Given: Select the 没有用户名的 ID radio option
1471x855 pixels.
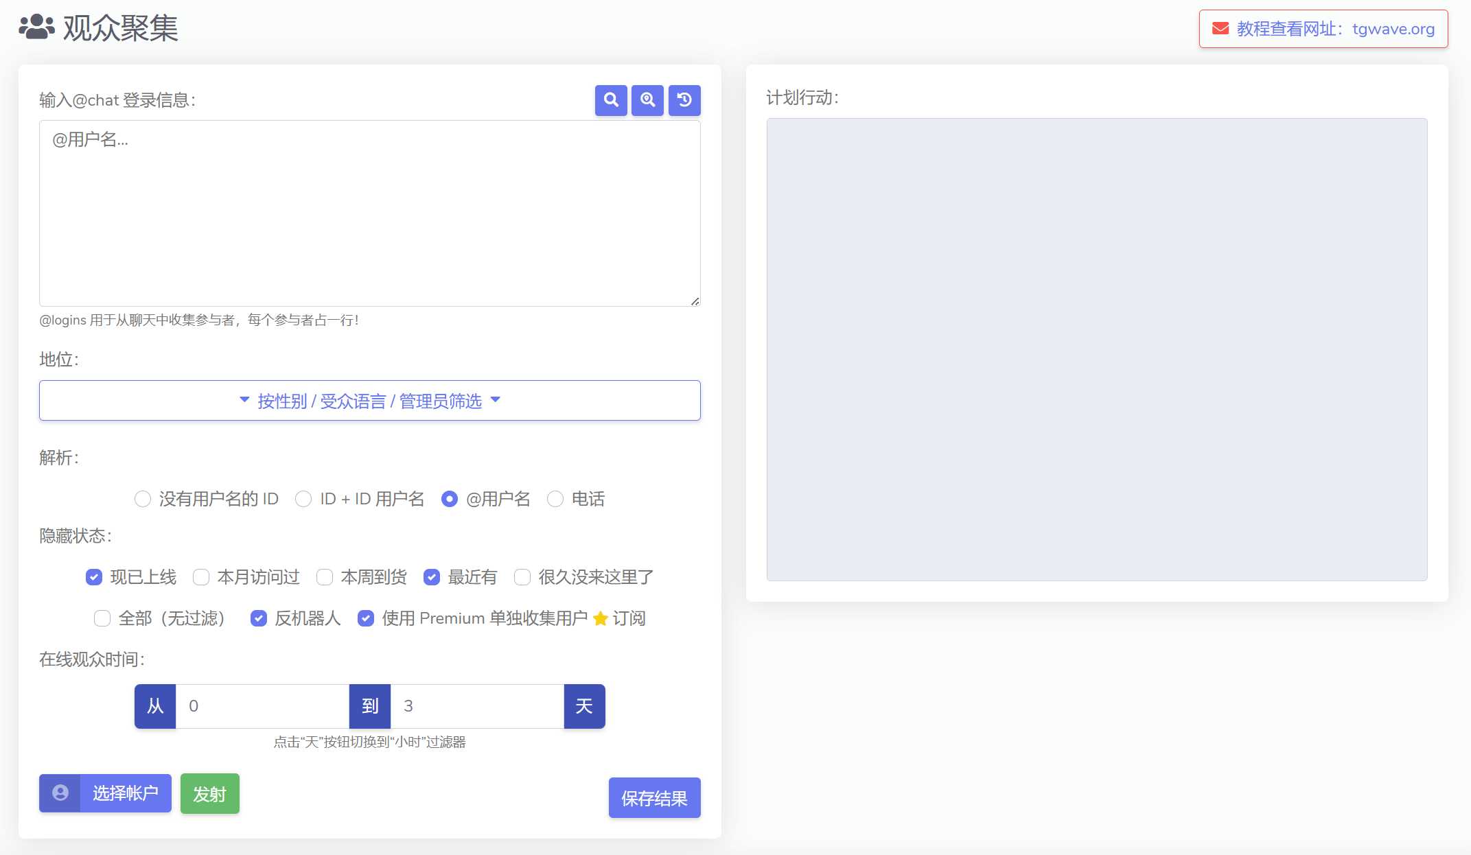Looking at the screenshot, I should (143, 499).
